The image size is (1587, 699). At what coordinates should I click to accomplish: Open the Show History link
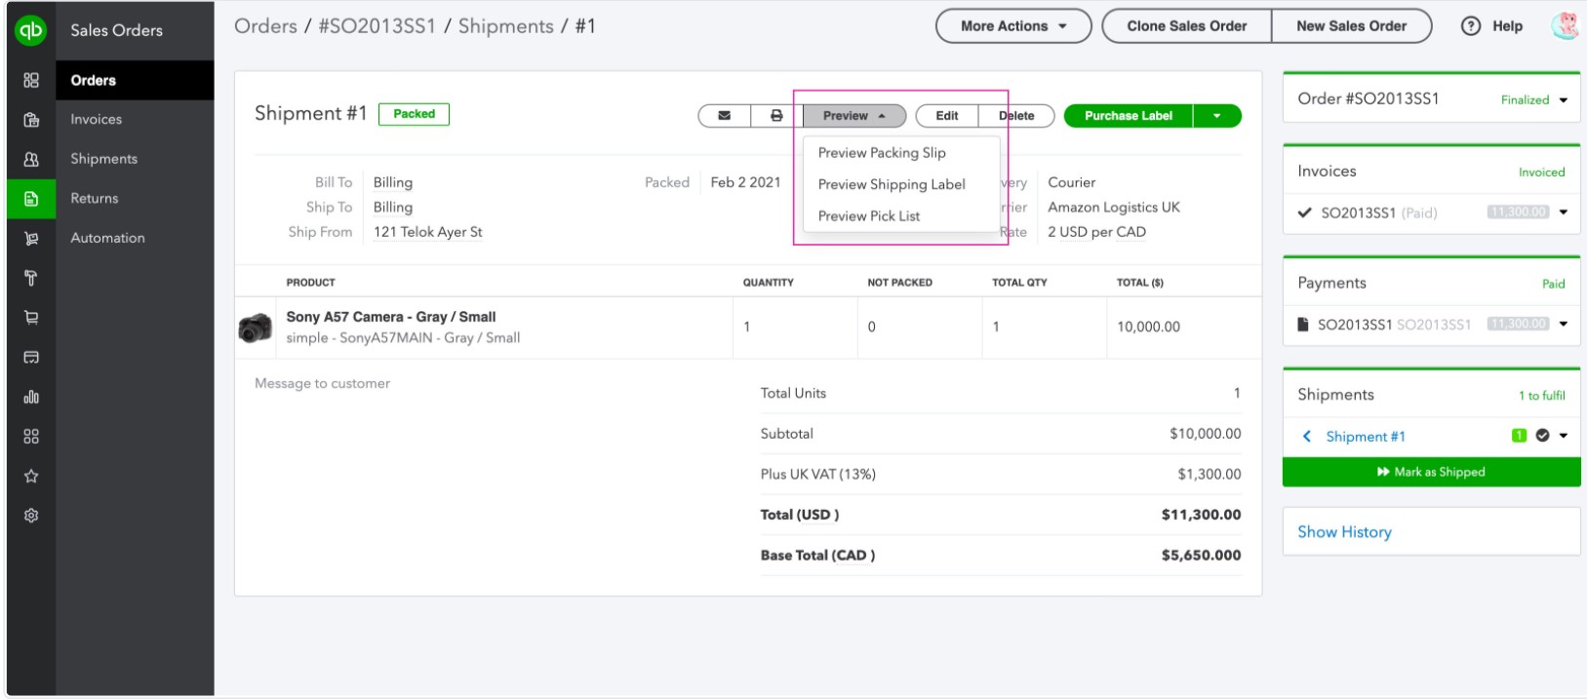(x=1344, y=532)
